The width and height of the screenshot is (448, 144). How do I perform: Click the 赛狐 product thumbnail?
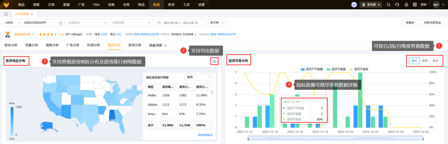[8, 35]
